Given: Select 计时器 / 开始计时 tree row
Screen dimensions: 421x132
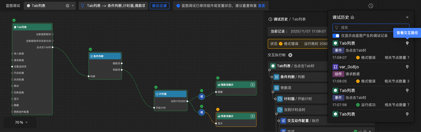Looking at the screenshot, I should click(x=301, y=99).
